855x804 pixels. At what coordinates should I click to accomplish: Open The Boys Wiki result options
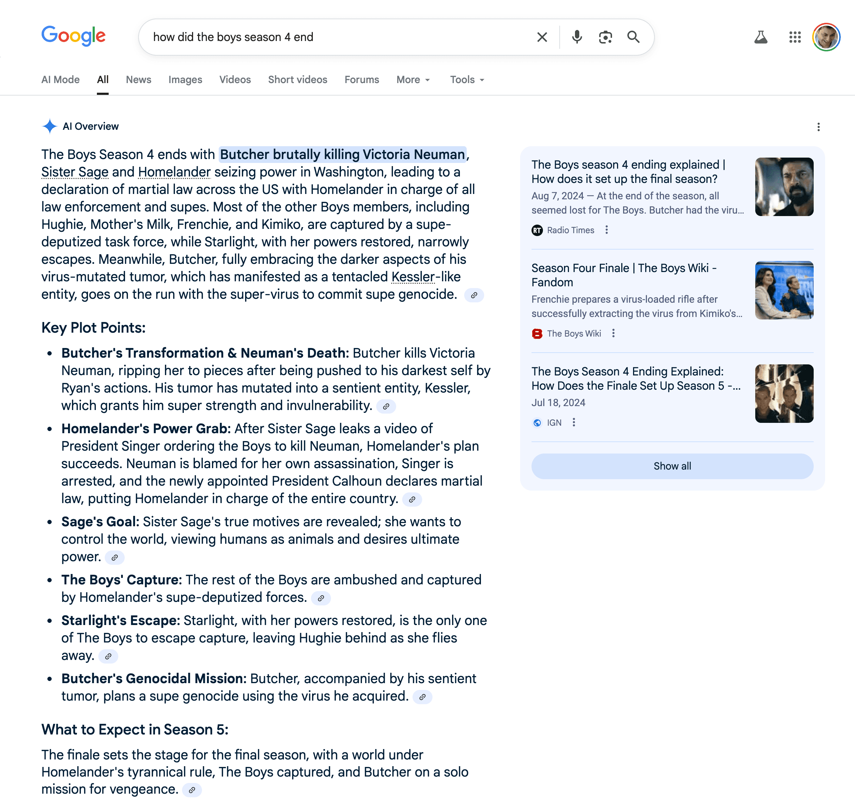(613, 333)
